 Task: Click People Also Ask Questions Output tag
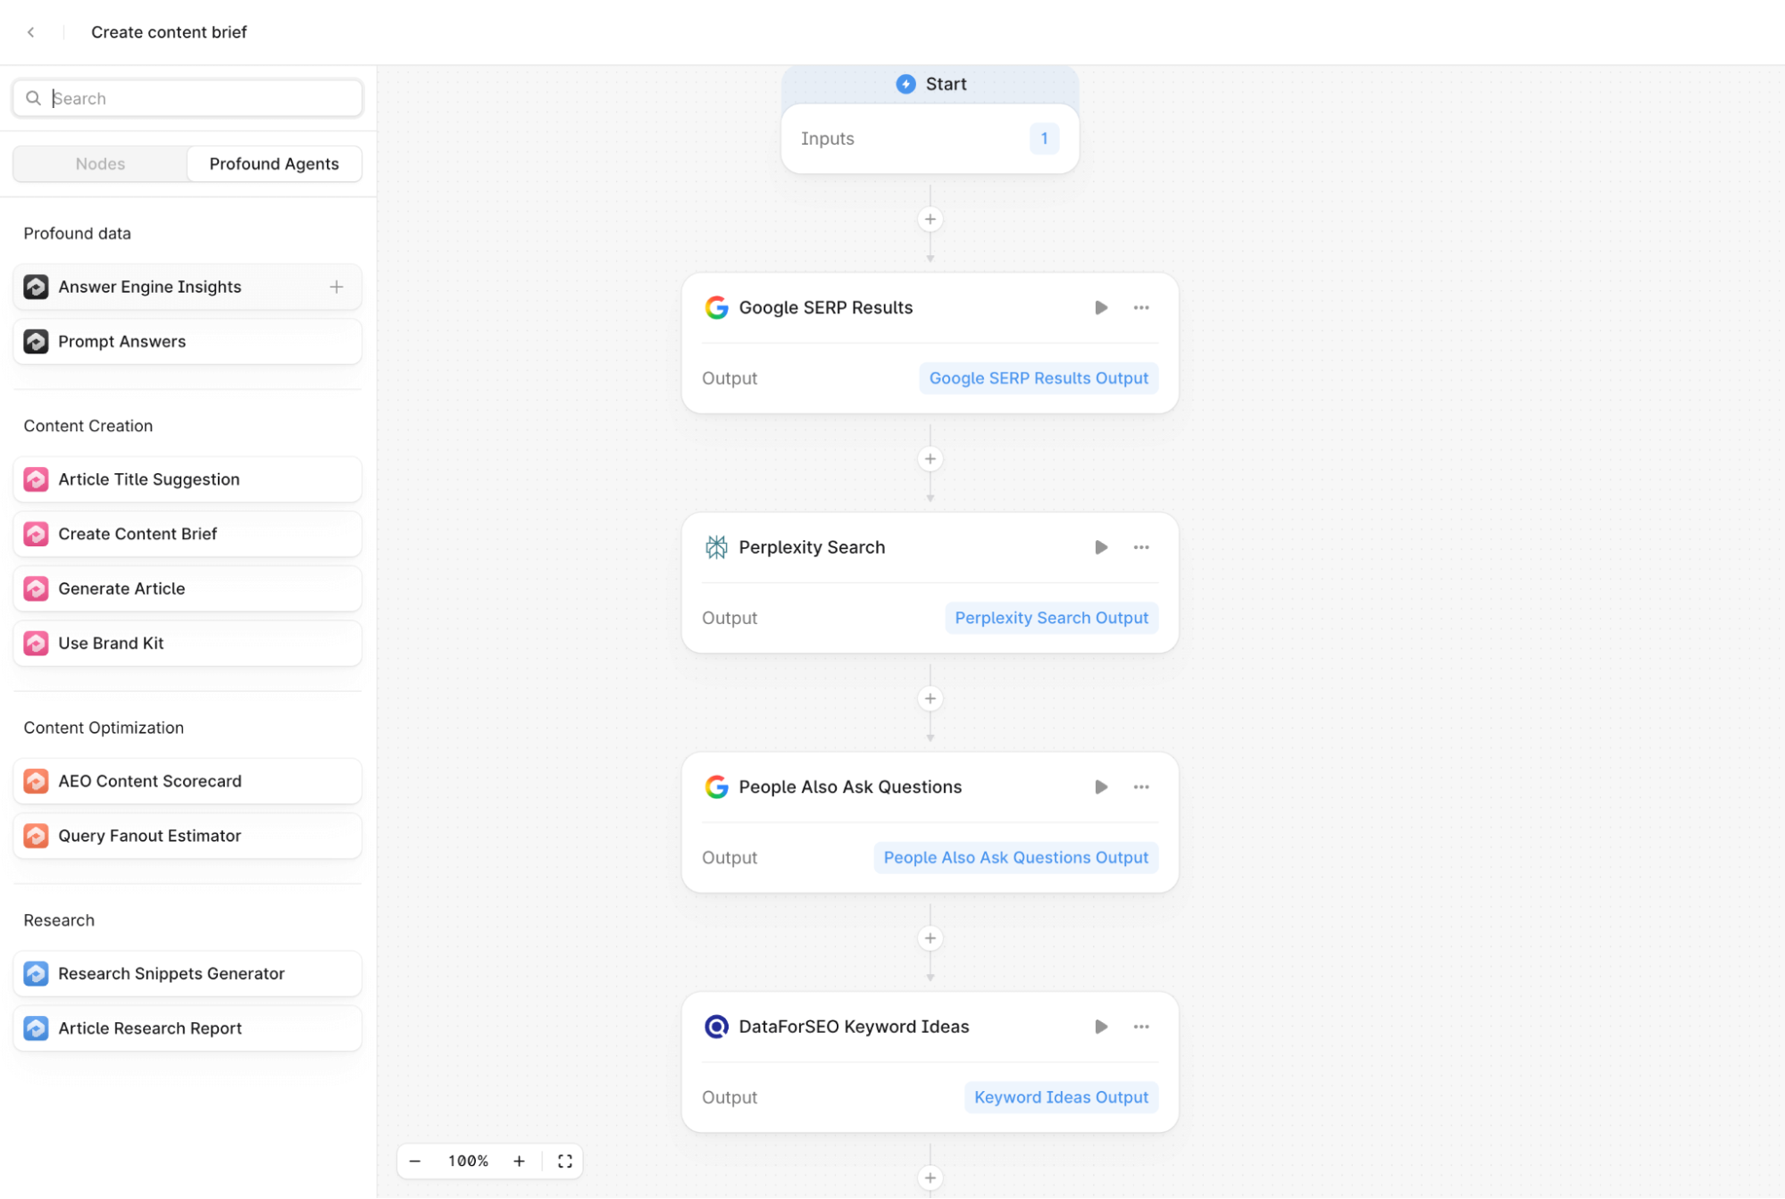(1016, 858)
